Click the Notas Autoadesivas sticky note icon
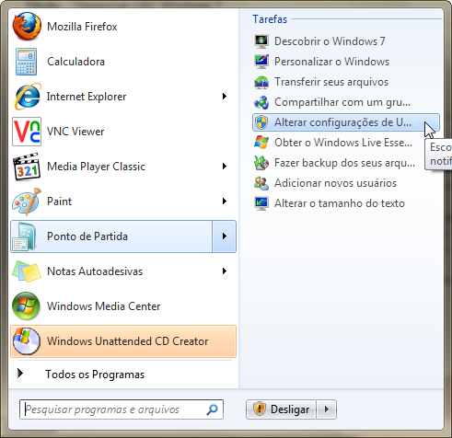 [27, 271]
